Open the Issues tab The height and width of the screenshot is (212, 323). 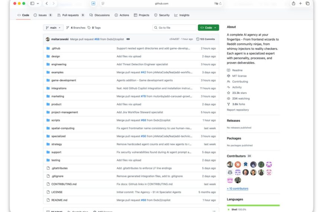click(43, 15)
